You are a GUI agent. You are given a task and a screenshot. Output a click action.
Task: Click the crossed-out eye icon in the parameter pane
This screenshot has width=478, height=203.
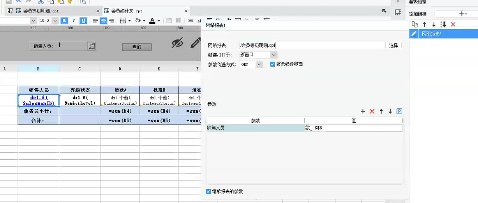[177, 43]
